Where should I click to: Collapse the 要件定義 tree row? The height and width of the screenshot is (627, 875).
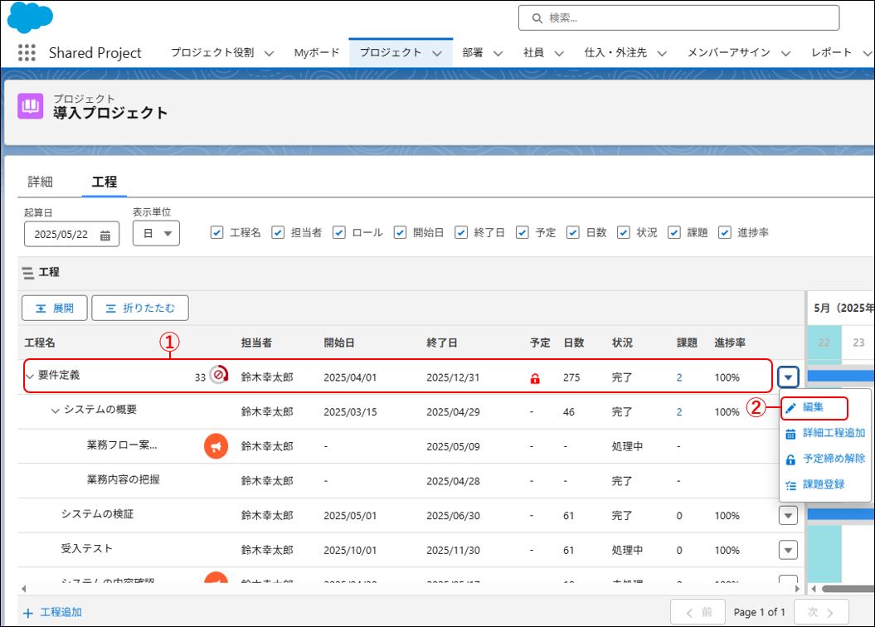tap(30, 376)
